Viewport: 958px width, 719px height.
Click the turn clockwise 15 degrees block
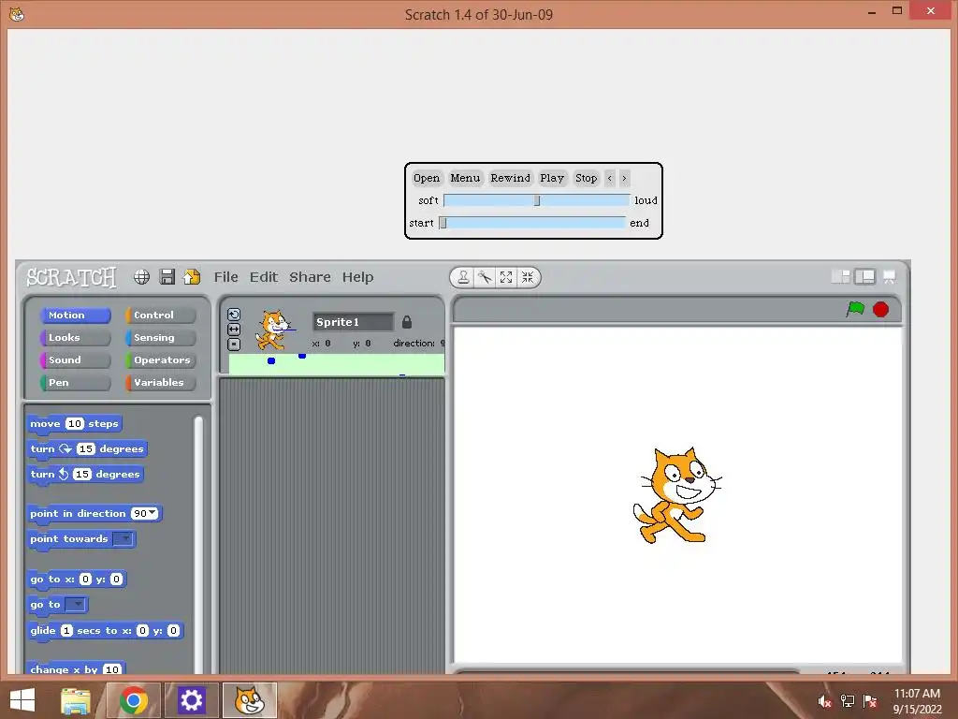[x=87, y=448]
